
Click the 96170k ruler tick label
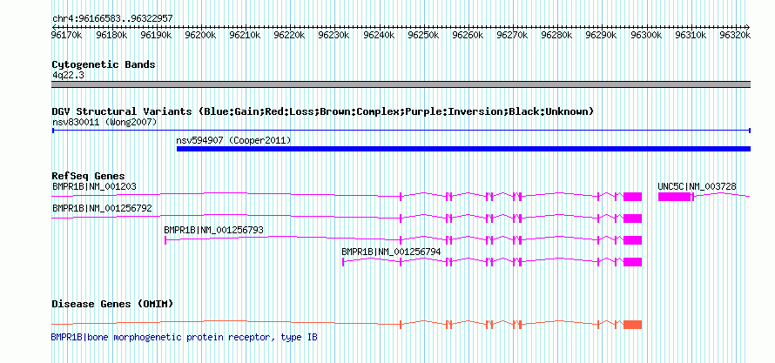pyautogui.click(x=67, y=35)
